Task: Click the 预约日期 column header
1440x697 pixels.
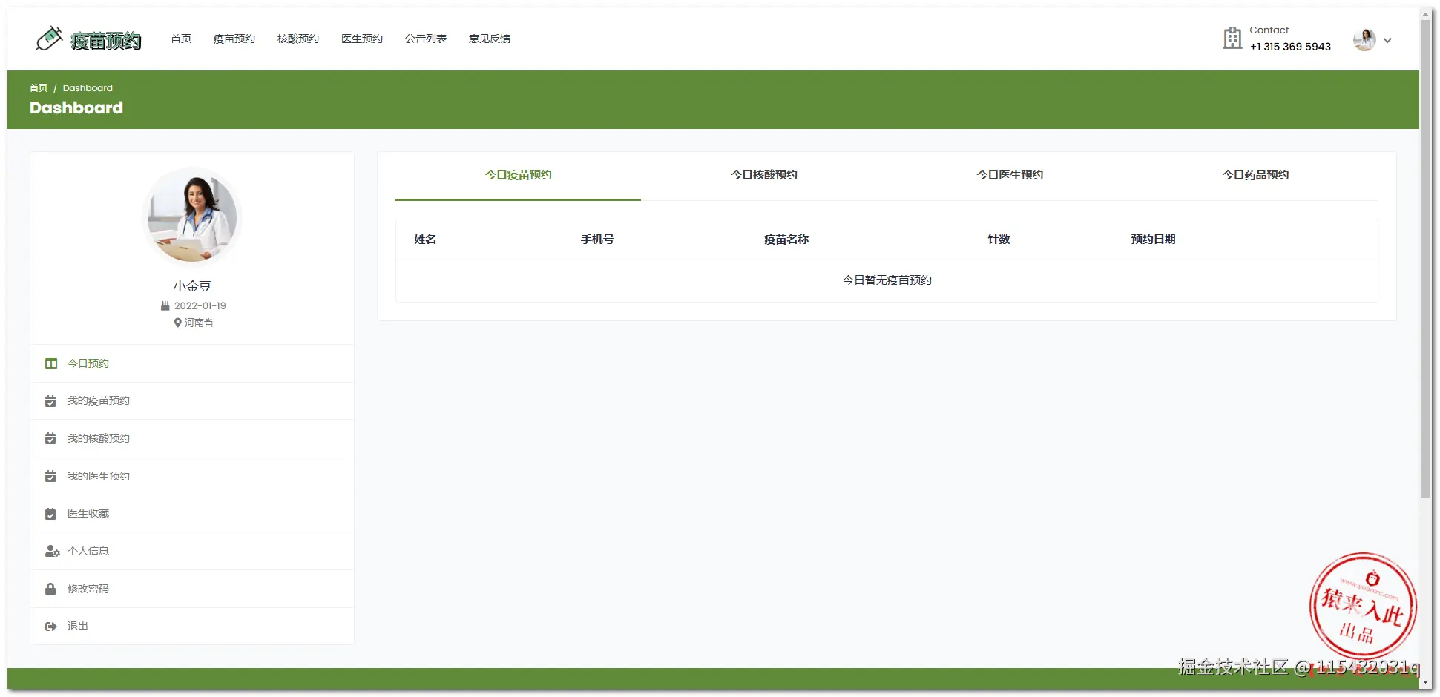Action: (1153, 240)
